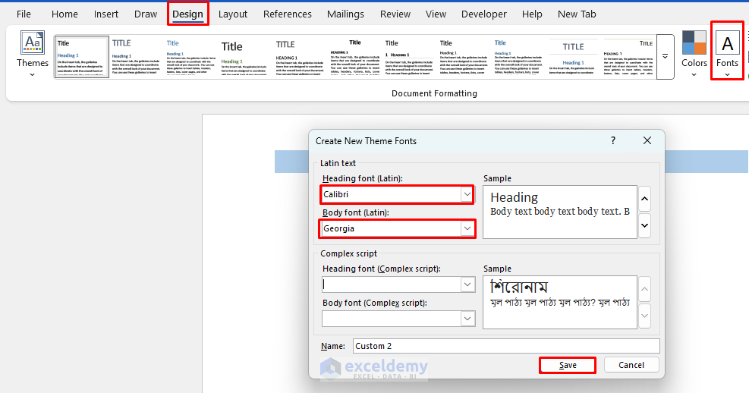Screen dimensions: 749x393
Task: Expand the Document Formatting style gallery
Action: 665,56
